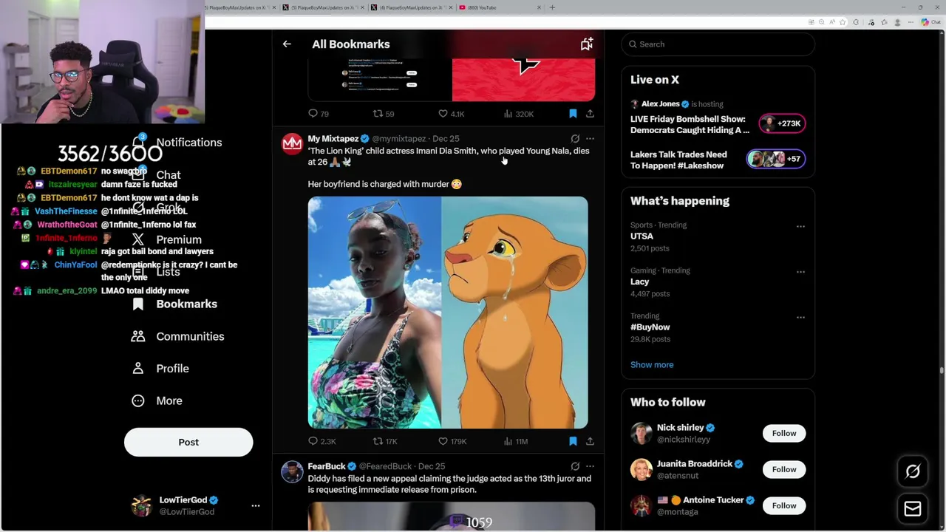The width and height of the screenshot is (946, 532).
Task: Open FearBuck profile avatar
Action: click(x=293, y=471)
